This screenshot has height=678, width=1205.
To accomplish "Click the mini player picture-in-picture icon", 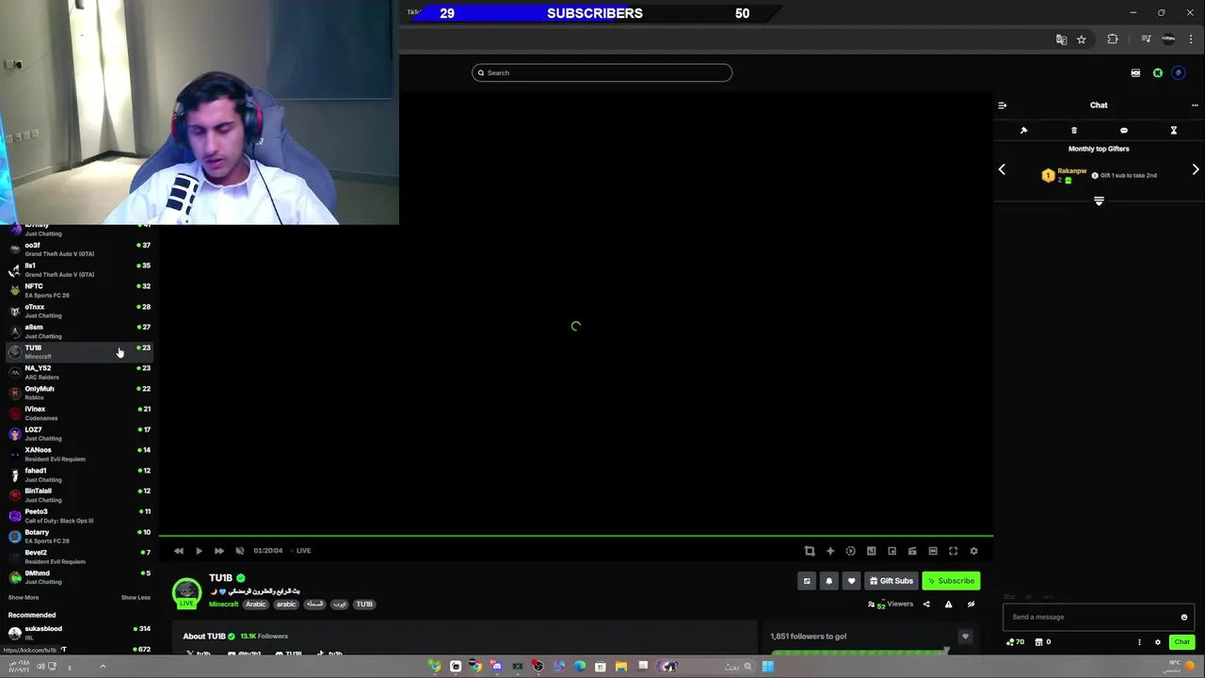I will point(892,551).
